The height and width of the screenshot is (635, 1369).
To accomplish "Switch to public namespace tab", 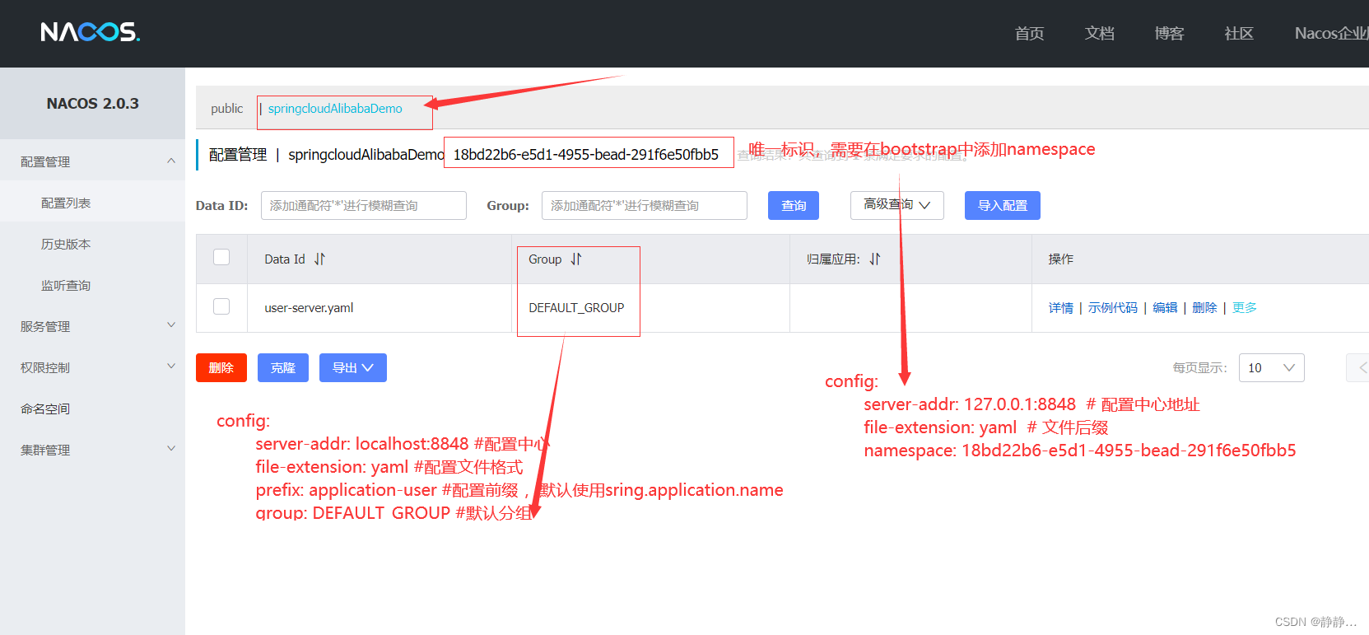I will (x=226, y=109).
